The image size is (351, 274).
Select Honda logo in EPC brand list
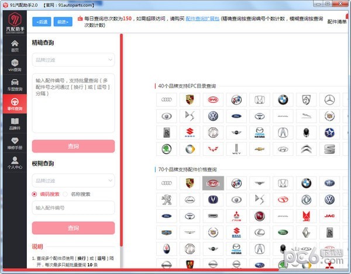pos(260,100)
